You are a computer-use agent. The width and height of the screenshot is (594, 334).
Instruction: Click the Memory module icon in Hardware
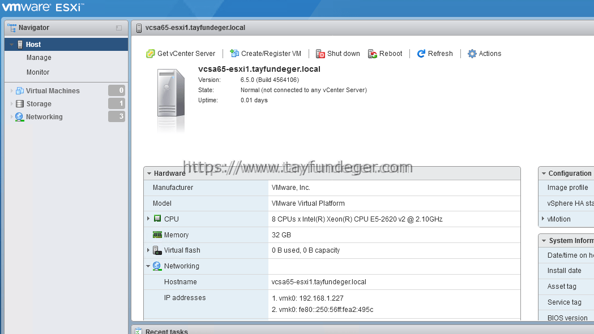[x=157, y=235]
